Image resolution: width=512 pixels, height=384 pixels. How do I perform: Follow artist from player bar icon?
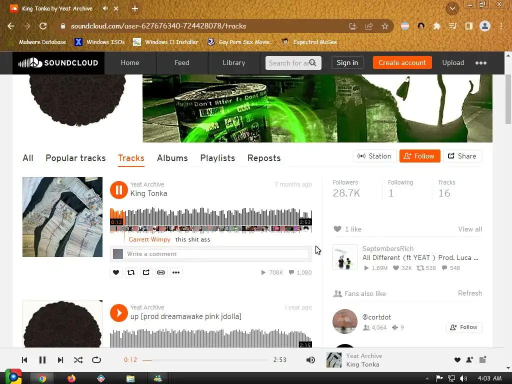tap(470, 360)
